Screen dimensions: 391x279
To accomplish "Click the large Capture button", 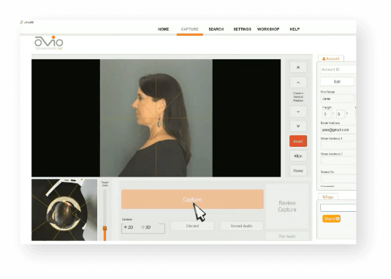I will click(192, 199).
